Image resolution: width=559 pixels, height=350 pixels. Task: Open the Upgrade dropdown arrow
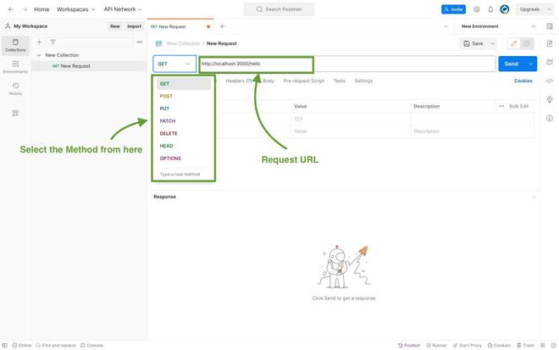click(549, 9)
